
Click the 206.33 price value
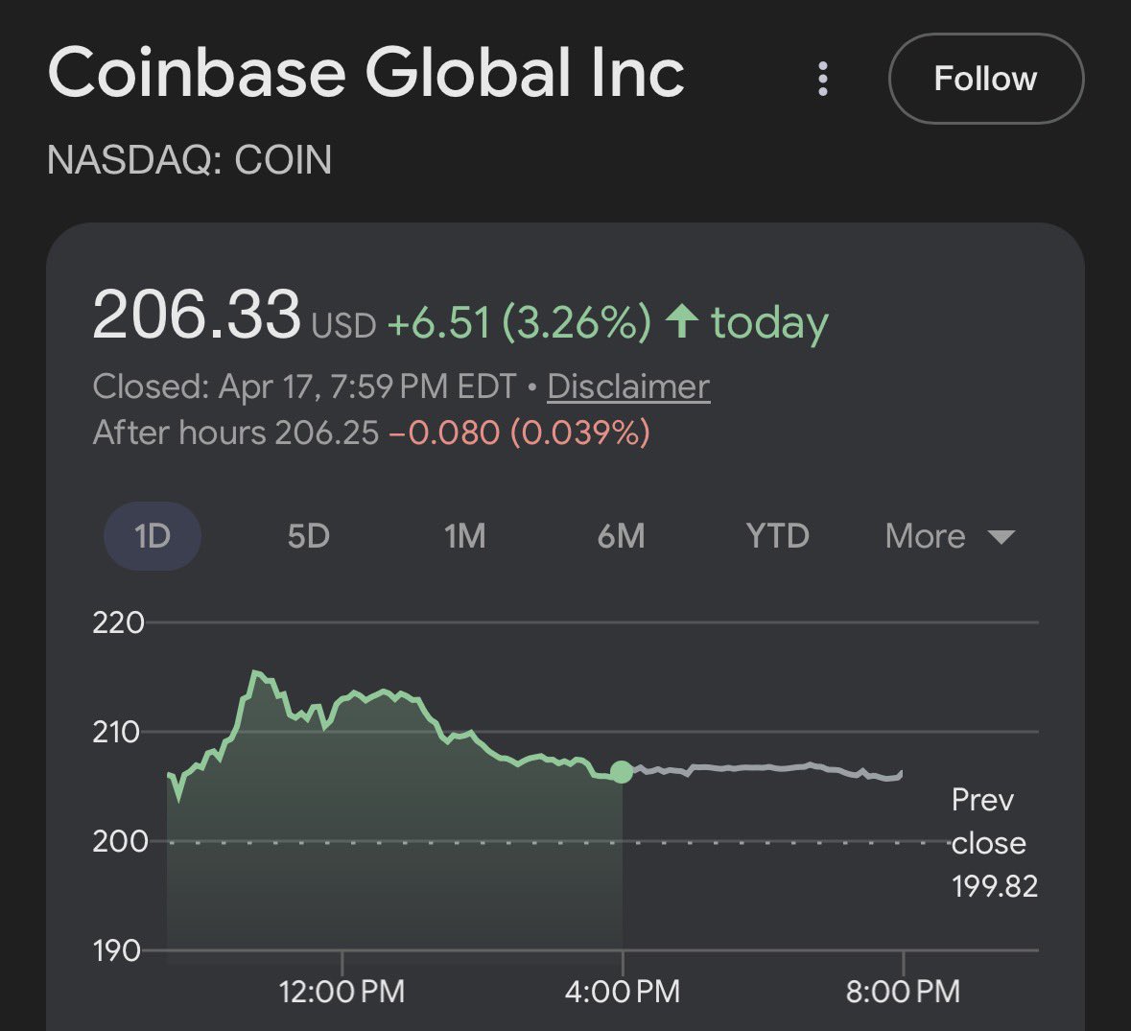(x=196, y=316)
